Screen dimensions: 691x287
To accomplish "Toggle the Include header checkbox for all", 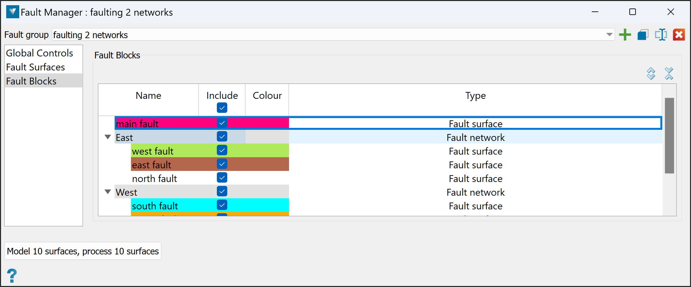I will click(222, 108).
